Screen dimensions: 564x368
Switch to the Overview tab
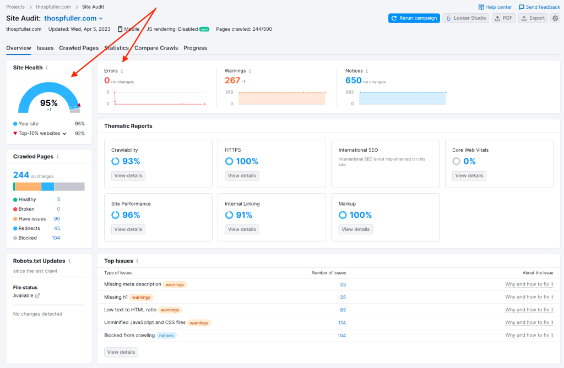[19, 48]
